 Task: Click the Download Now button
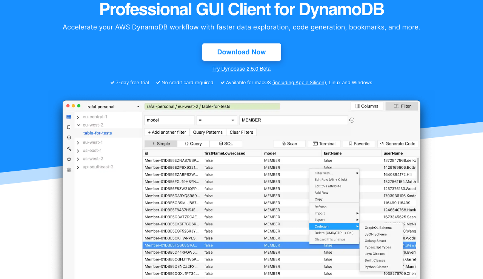pos(241,52)
